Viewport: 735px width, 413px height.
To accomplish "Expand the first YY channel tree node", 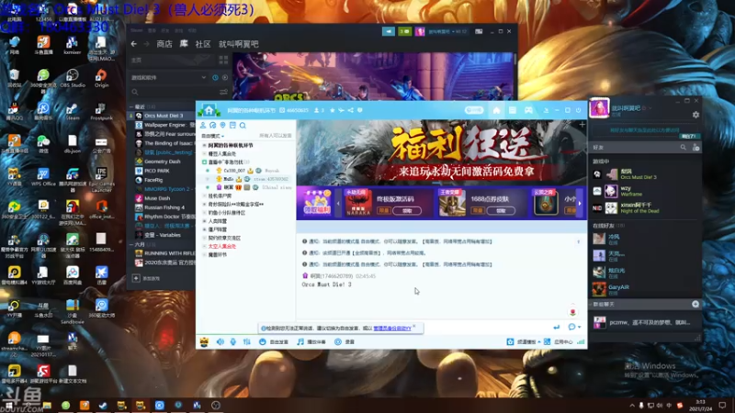I will click(x=204, y=146).
